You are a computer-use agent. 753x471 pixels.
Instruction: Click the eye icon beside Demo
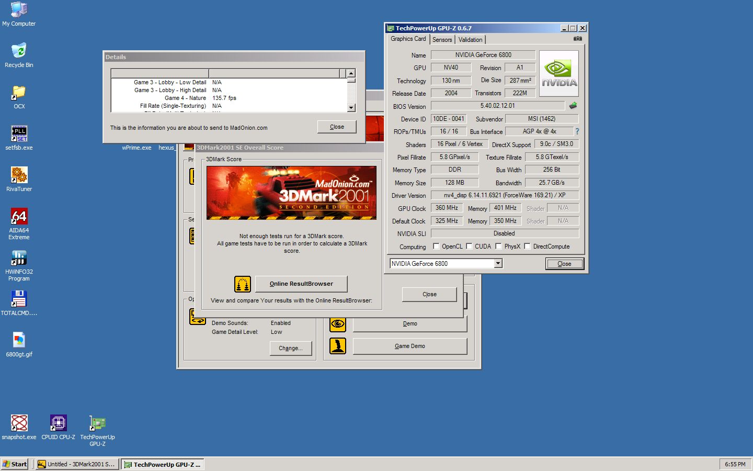pos(338,324)
